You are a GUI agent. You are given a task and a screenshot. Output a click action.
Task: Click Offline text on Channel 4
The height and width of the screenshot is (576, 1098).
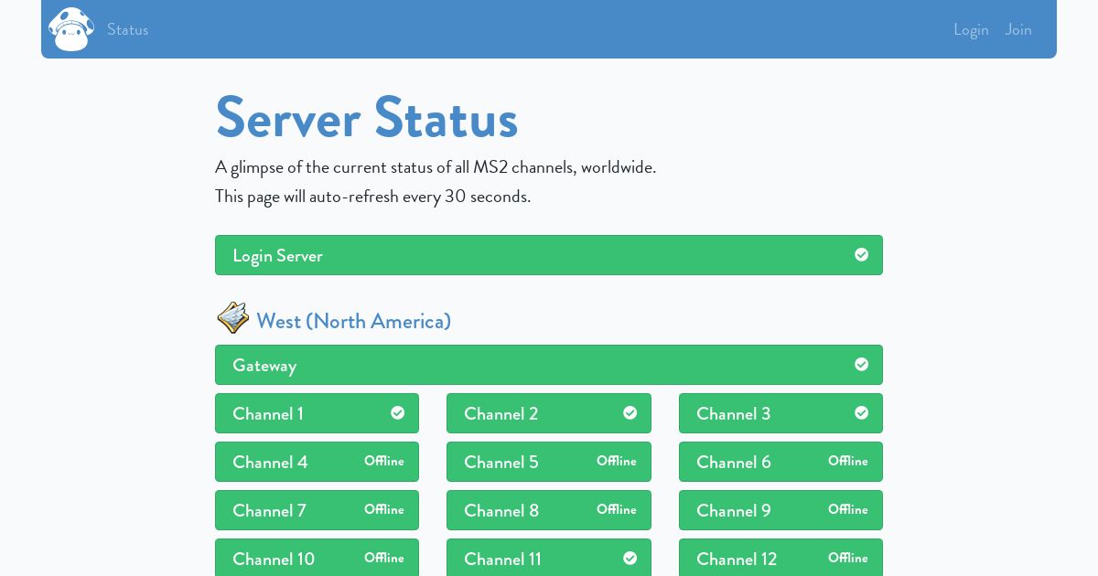(384, 461)
